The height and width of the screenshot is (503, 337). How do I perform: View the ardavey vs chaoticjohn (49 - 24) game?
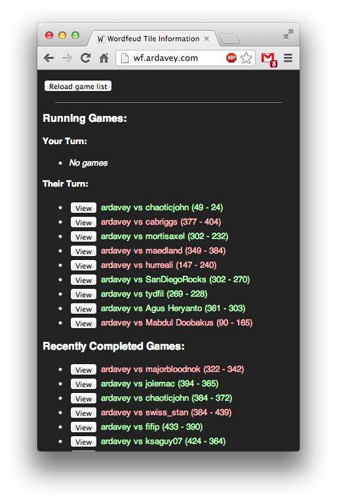[x=83, y=208]
